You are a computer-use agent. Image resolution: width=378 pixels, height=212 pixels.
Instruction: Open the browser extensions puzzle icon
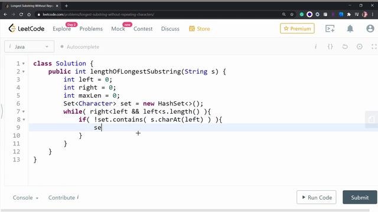coord(349,14)
